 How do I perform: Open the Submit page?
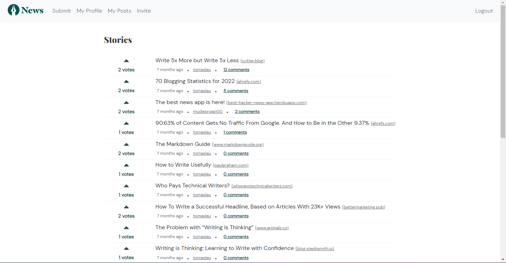(62, 11)
